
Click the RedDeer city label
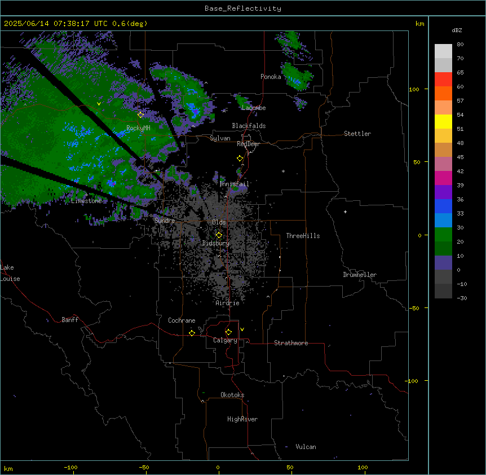coord(248,144)
